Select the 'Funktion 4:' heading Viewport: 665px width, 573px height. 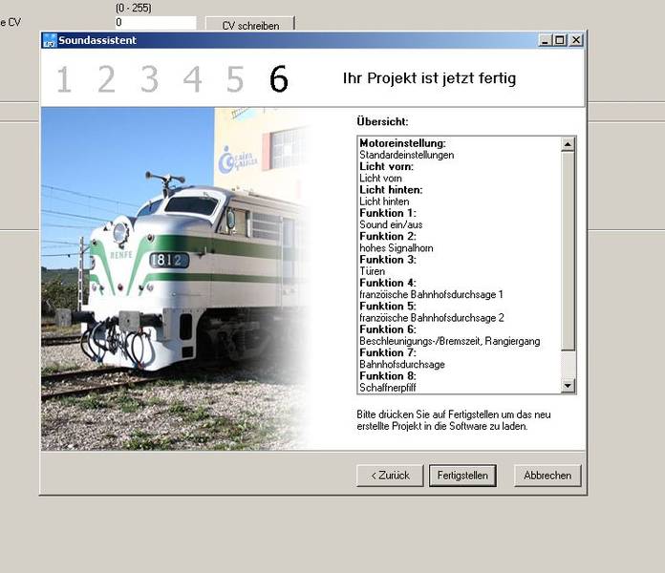pyautogui.click(x=388, y=283)
